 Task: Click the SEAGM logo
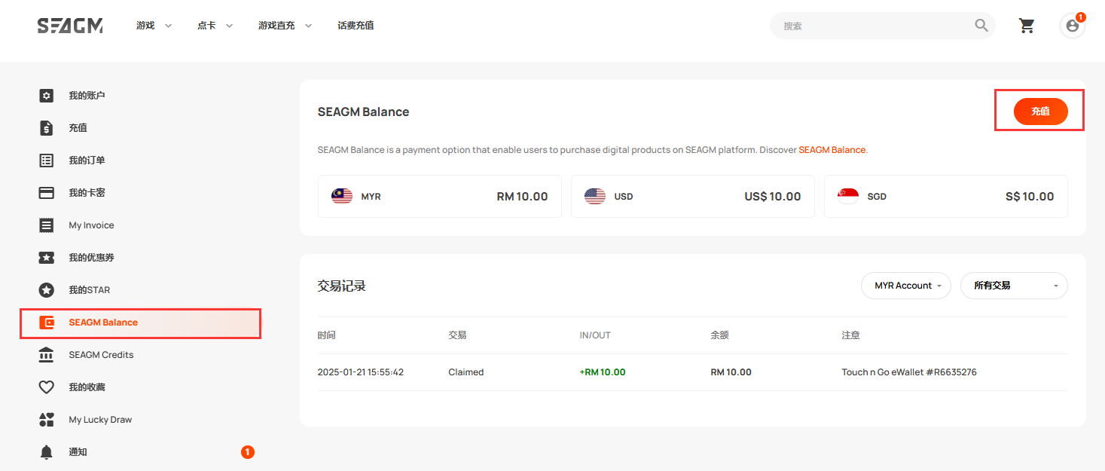click(x=70, y=26)
